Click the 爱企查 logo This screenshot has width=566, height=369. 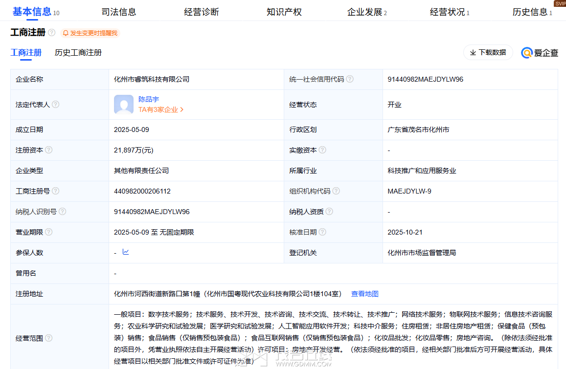pos(540,53)
